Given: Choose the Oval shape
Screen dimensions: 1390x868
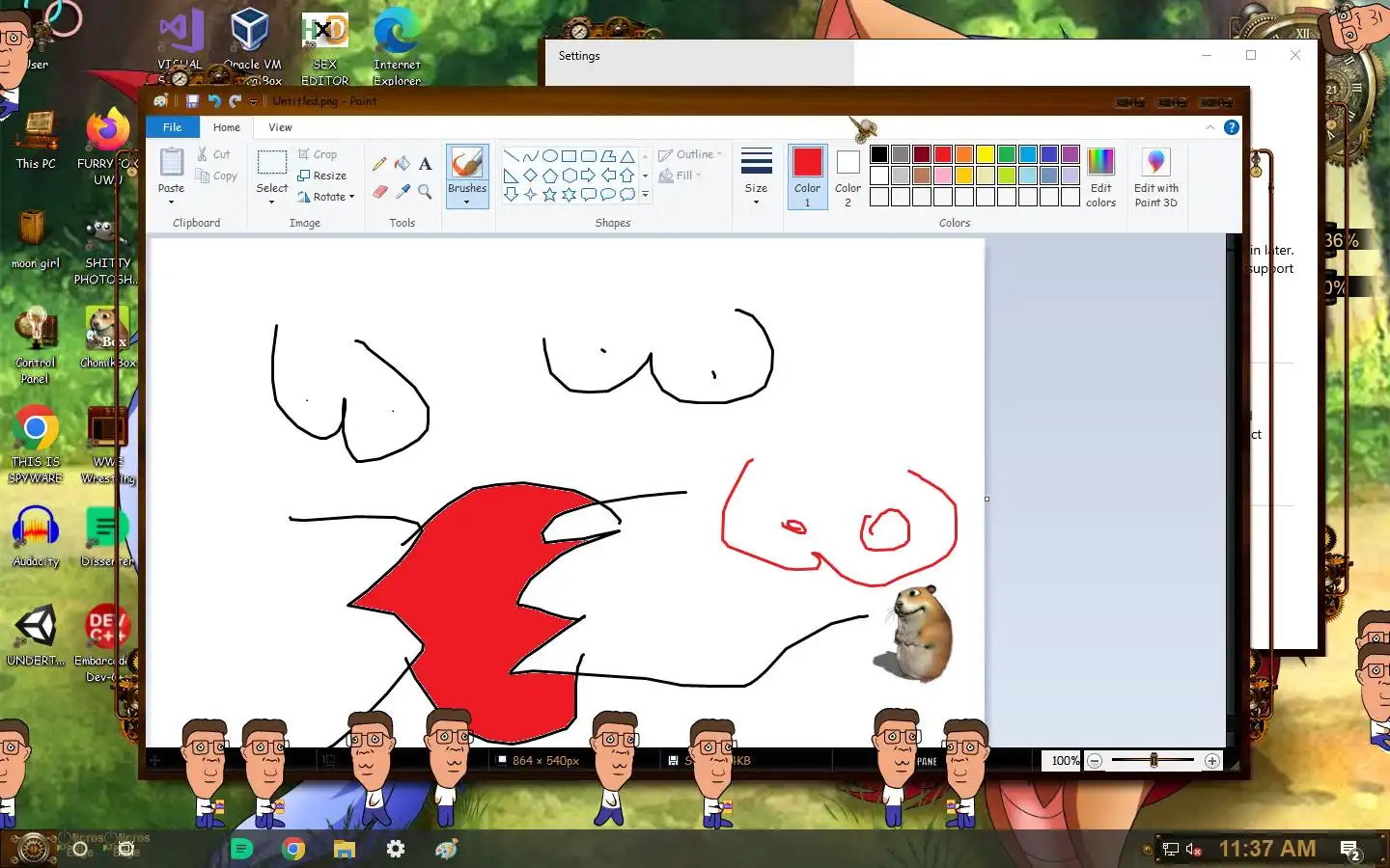Looking at the screenshot, I should tap(549, 156).
